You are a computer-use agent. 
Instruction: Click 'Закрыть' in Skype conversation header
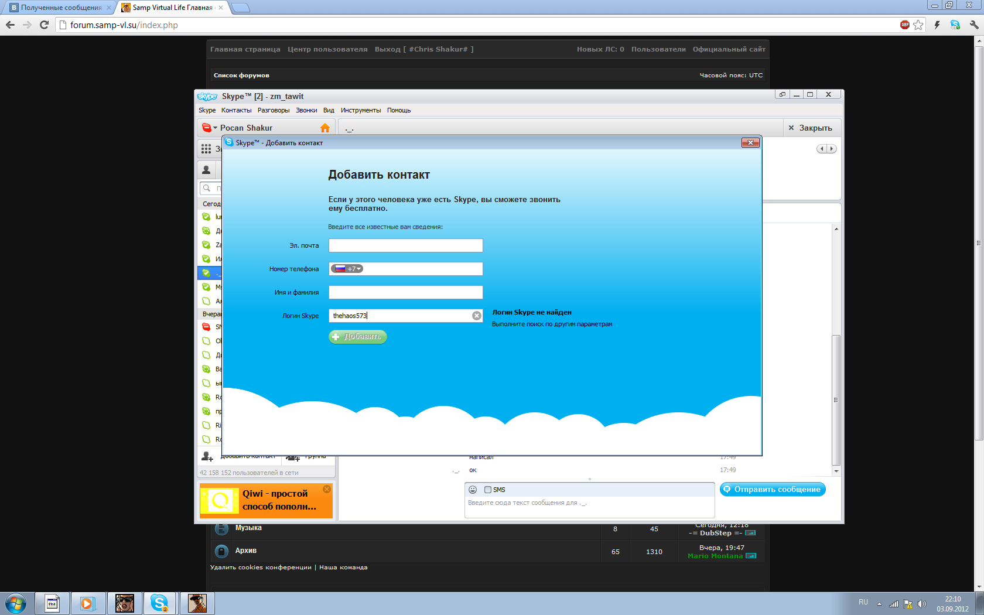(810, 128)
